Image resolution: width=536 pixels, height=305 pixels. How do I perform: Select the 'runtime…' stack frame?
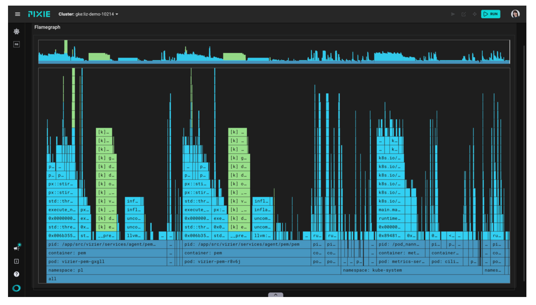tap(391, 219)
